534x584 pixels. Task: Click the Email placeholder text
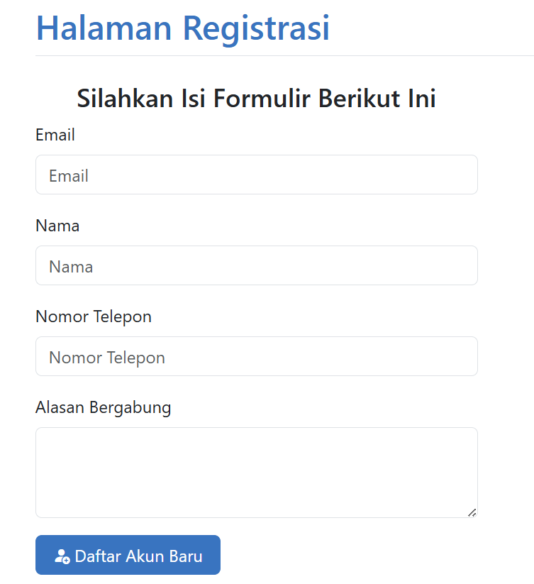[69, 175]
